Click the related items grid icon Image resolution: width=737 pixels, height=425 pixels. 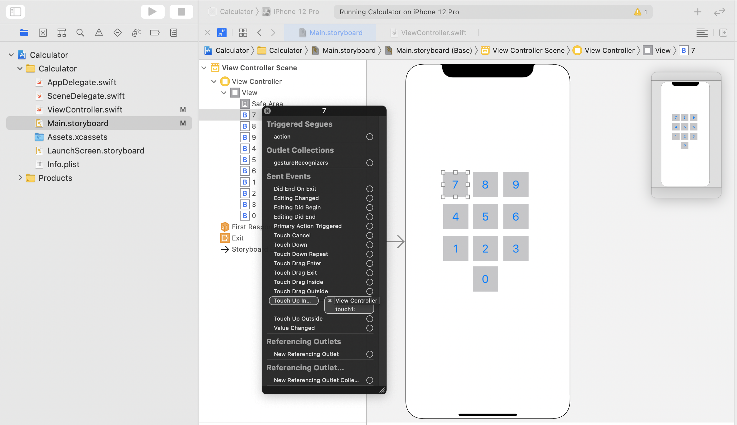pos(243,33)
